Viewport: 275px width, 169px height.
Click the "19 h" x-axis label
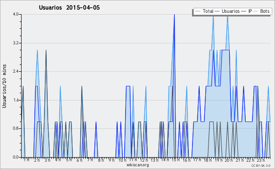pos(219,160)
